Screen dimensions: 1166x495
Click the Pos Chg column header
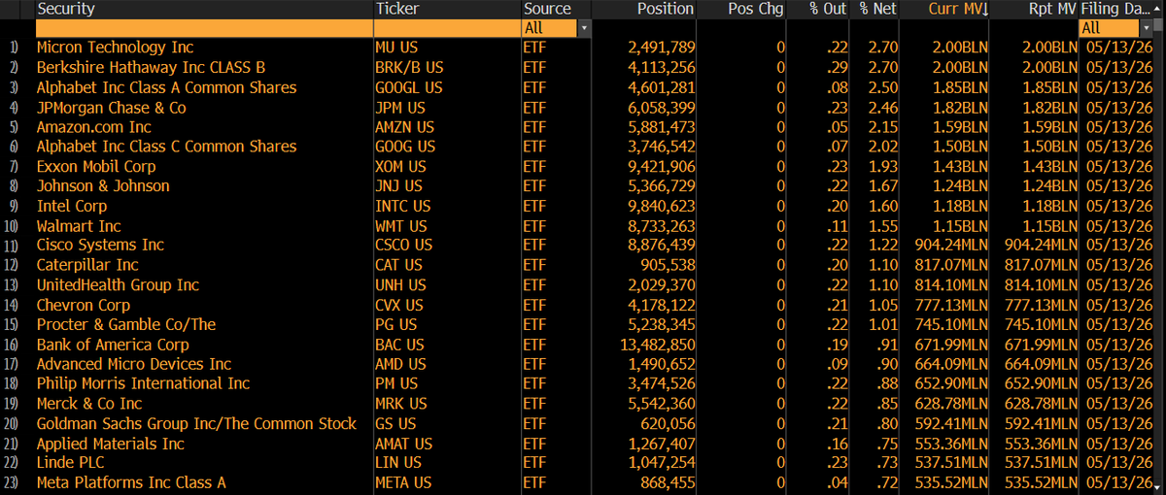click(756, 9)
